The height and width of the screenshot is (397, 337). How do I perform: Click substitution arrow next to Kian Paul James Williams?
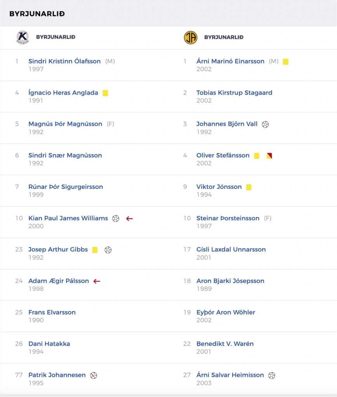129,219
